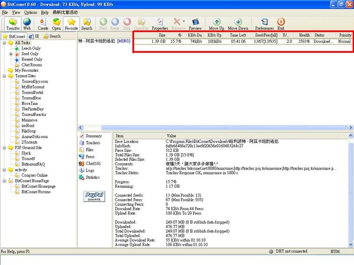Click the Move Up arrow icon
This screenshot has height=265, width=354.
(217, 24)
